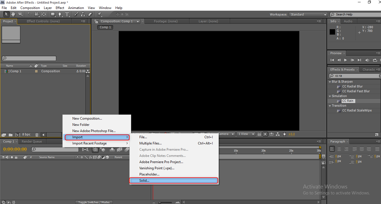The image size is (381, 204).
Task: Jump to first frame in Preview panel
Action: (332, 60)
